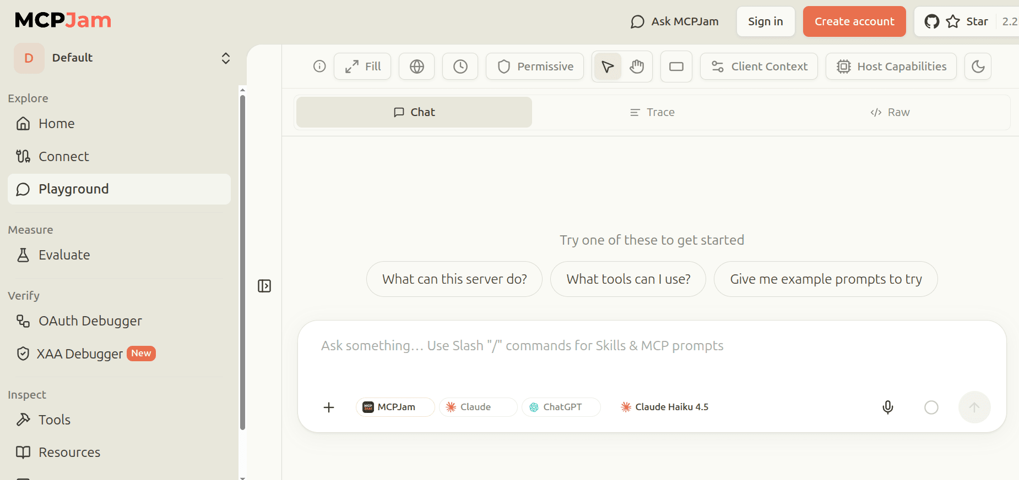The width and height of the screenshot is (1019, 480).
Task: Select the Claude host chip
Action: [478, 407]
